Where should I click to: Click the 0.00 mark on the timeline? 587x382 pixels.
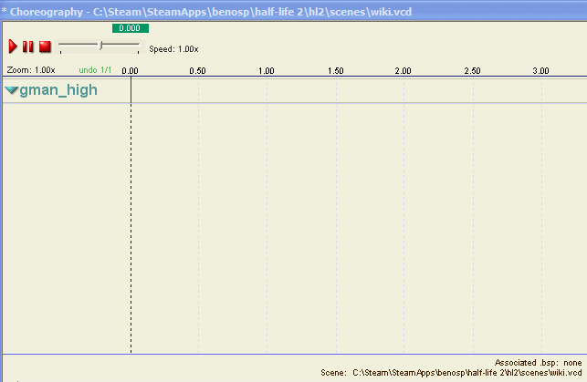pyautogui.click(x=130, y=70)
